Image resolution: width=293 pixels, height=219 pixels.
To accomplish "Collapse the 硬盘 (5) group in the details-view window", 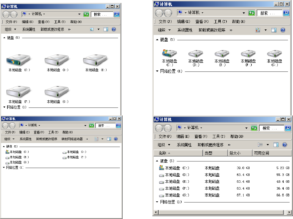I will (x=157, y=161).
